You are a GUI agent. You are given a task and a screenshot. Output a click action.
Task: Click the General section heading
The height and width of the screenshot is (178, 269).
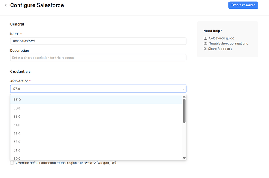coord(17,24)
